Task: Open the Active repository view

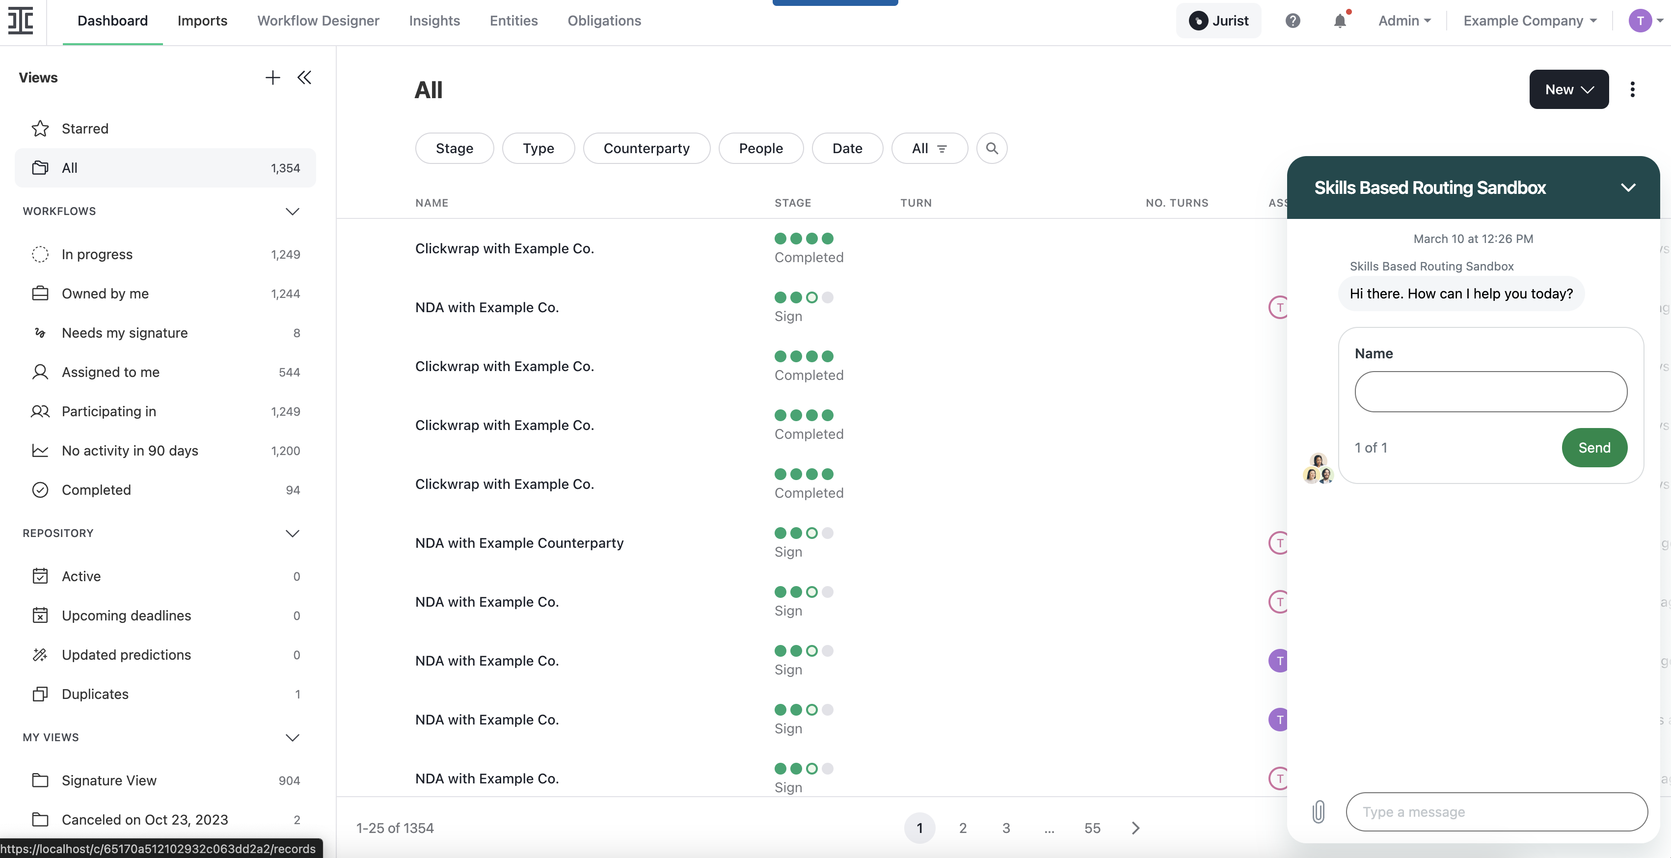Action: [x=165, y=577]
